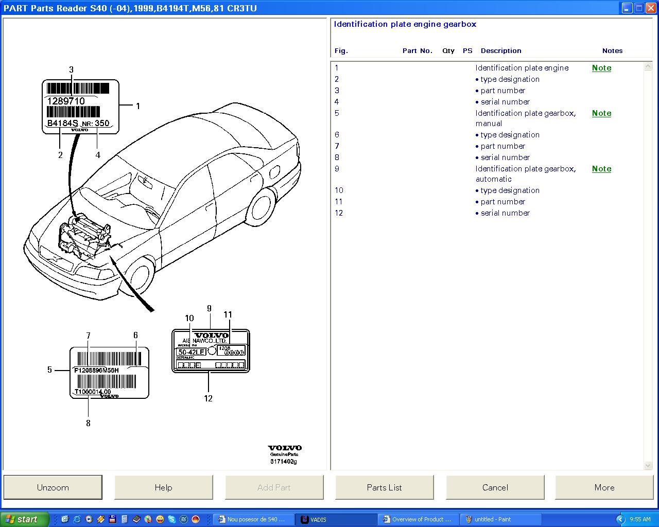The width and height of the screenshot is (659, 527).
Task: Click the 'Qty' column header
Action: click(x=448, y=50)
